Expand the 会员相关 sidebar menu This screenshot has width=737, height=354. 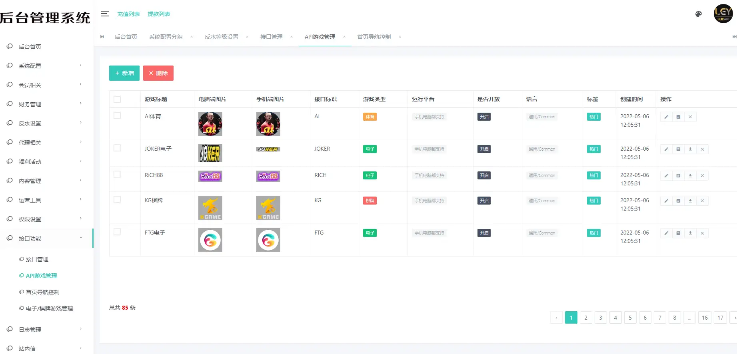(x=46, y=85)
